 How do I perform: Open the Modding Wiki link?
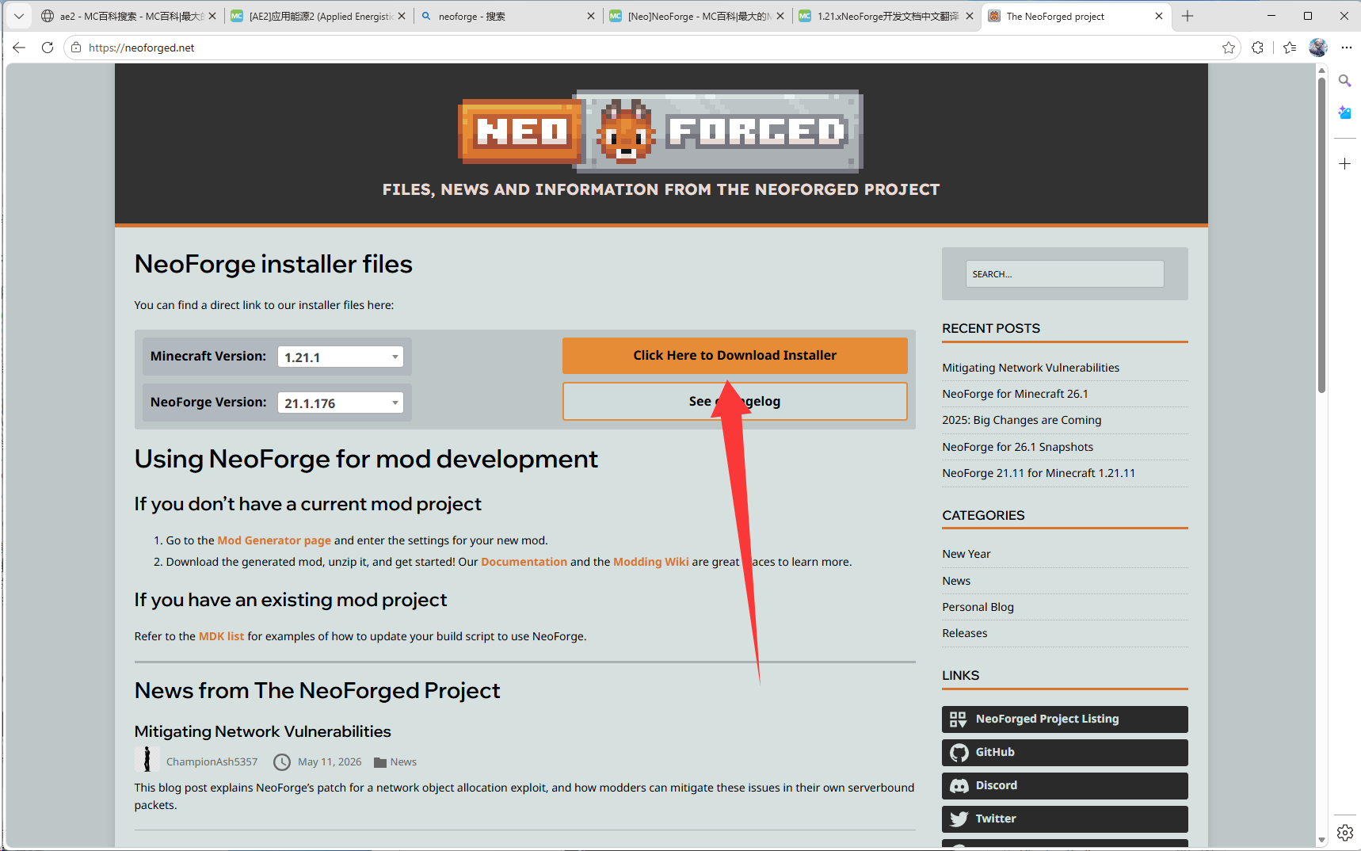pos(651,562)
